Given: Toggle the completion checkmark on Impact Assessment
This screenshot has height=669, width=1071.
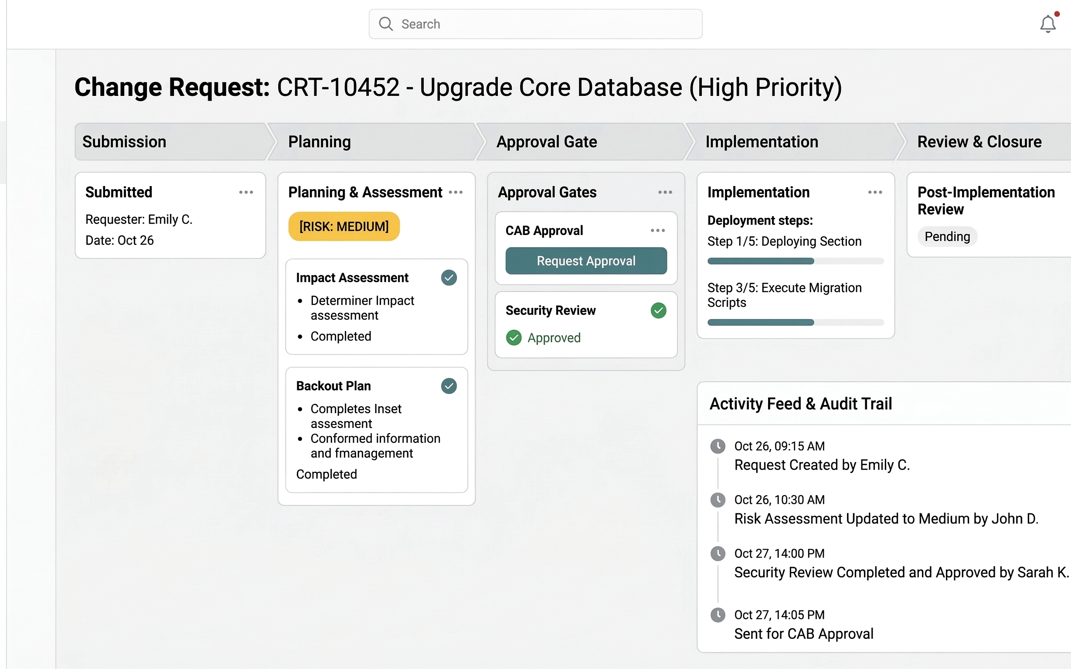Looking at the screenshot, I should pyautogui.click(x=449, y=278).
